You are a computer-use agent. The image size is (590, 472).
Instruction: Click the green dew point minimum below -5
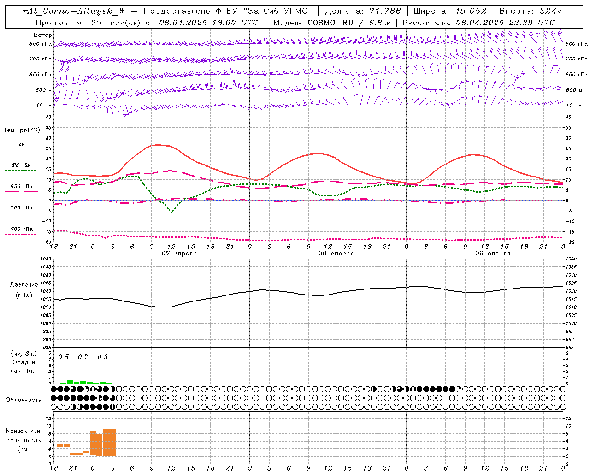point(171,212)
